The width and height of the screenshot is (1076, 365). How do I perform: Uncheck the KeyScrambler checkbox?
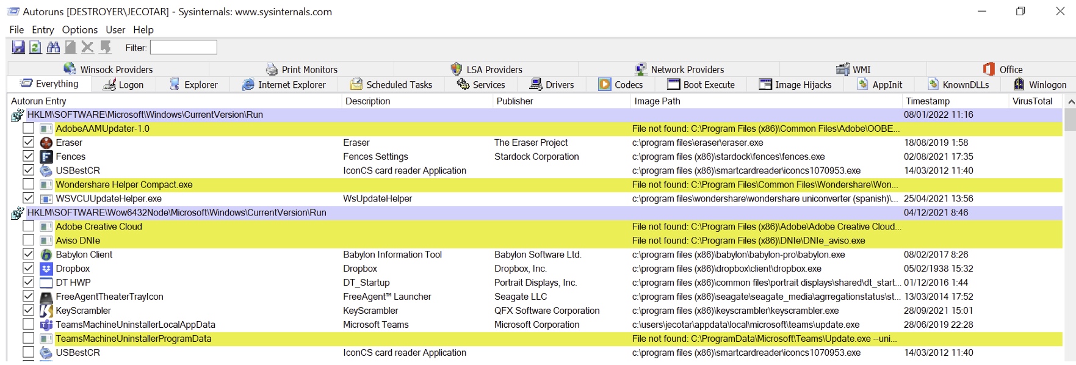tap(28, 310)
